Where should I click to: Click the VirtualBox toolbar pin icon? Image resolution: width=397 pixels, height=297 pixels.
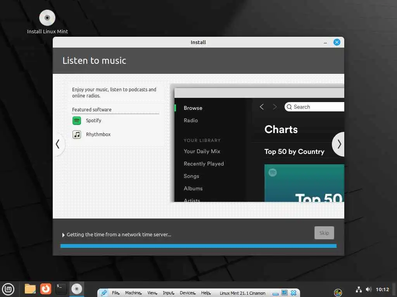[x=104, y=293]
